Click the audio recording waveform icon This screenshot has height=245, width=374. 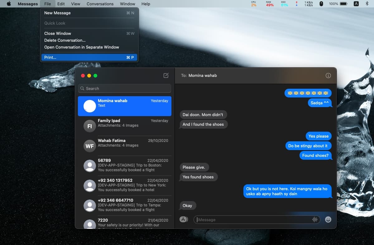pyautogui.click(x=315, y=219)
